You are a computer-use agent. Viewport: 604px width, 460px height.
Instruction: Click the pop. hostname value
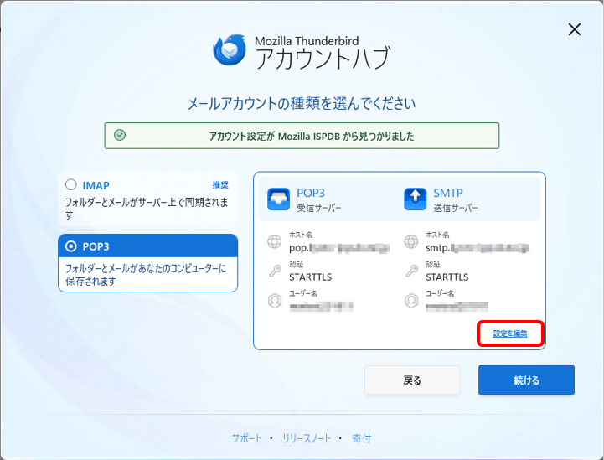[x=339, y=248]
